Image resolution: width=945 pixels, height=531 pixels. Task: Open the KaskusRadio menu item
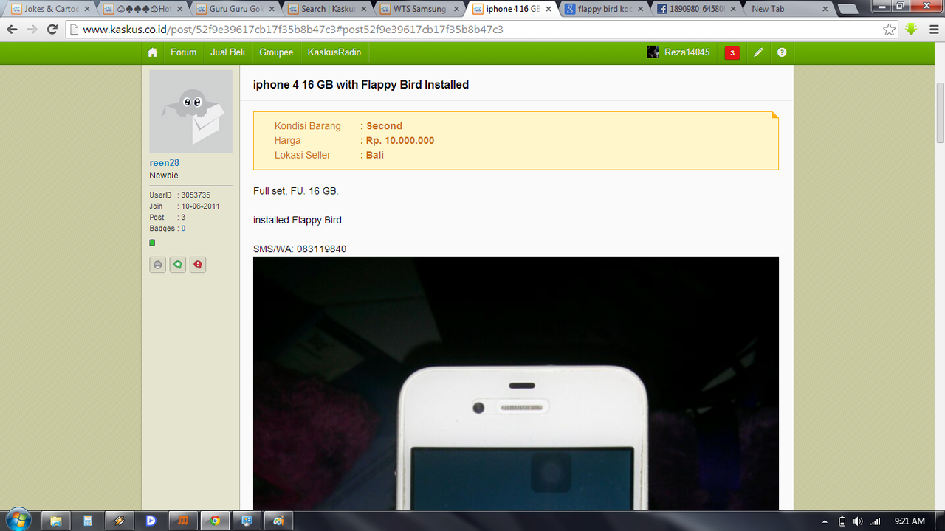coord(334,52)
